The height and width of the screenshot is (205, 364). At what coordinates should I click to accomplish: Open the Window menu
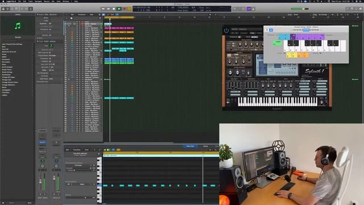pyautogui.click(x=66, y=1)
